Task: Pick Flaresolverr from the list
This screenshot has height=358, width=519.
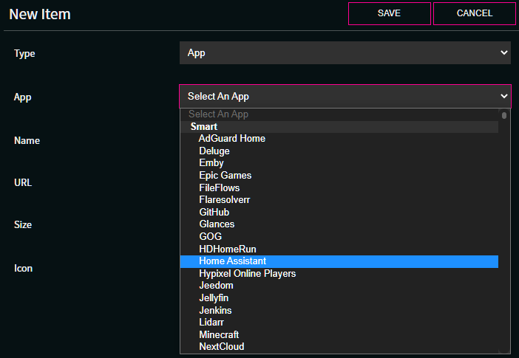Action: tap(339, 200)
